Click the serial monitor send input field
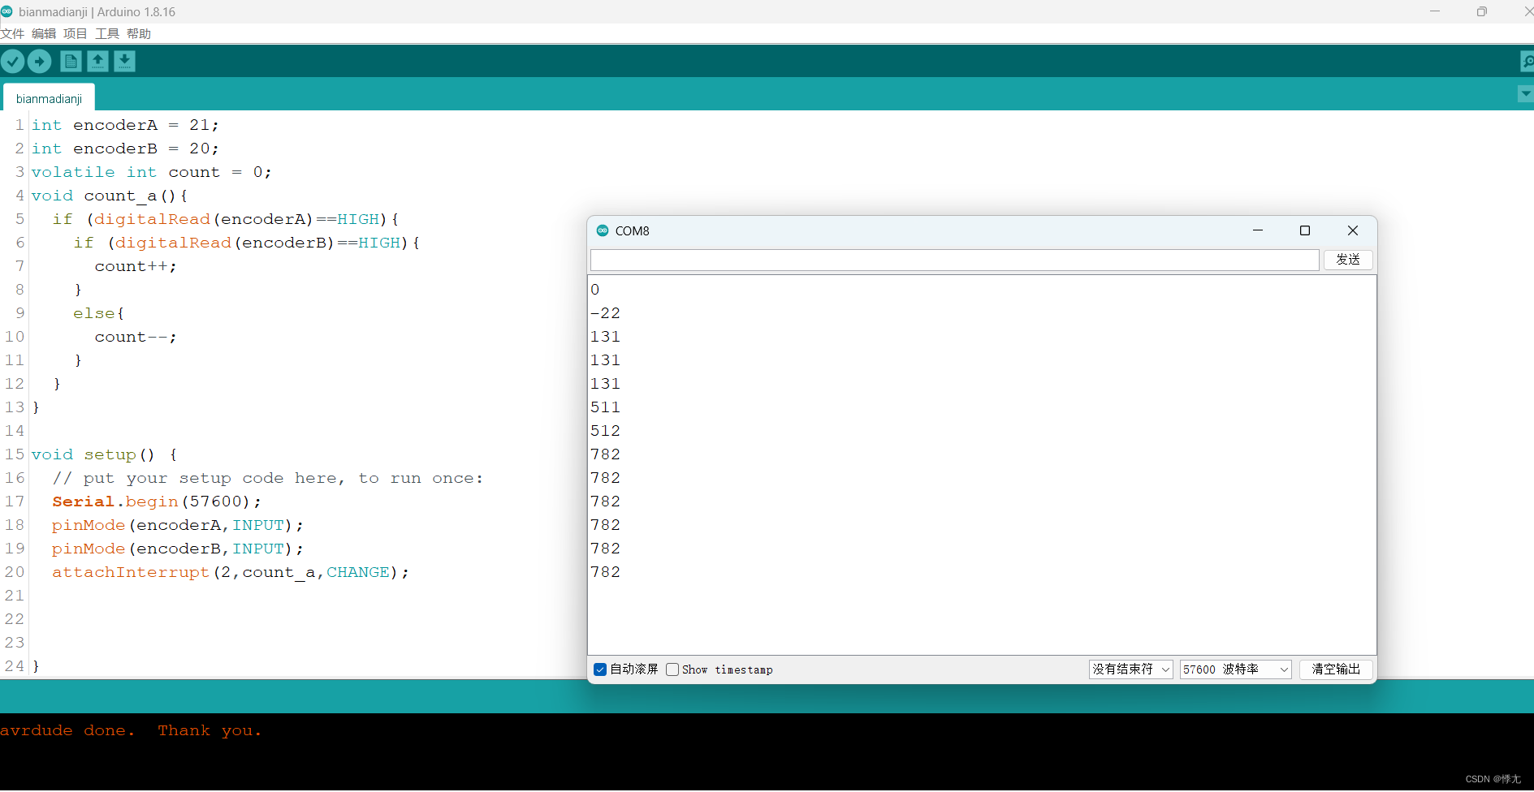The width and height of the screenshot is (1534, 792). (x=954, y=260)
